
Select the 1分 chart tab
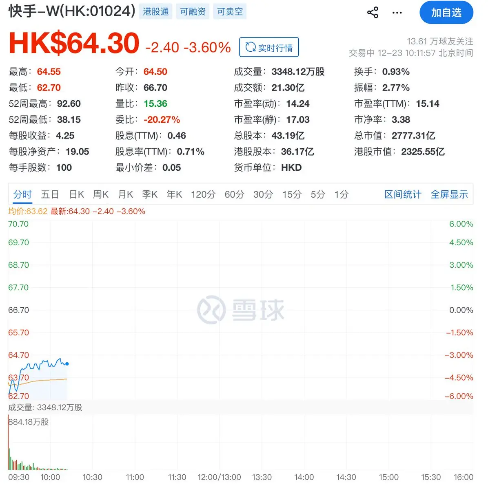coord(342,194)
